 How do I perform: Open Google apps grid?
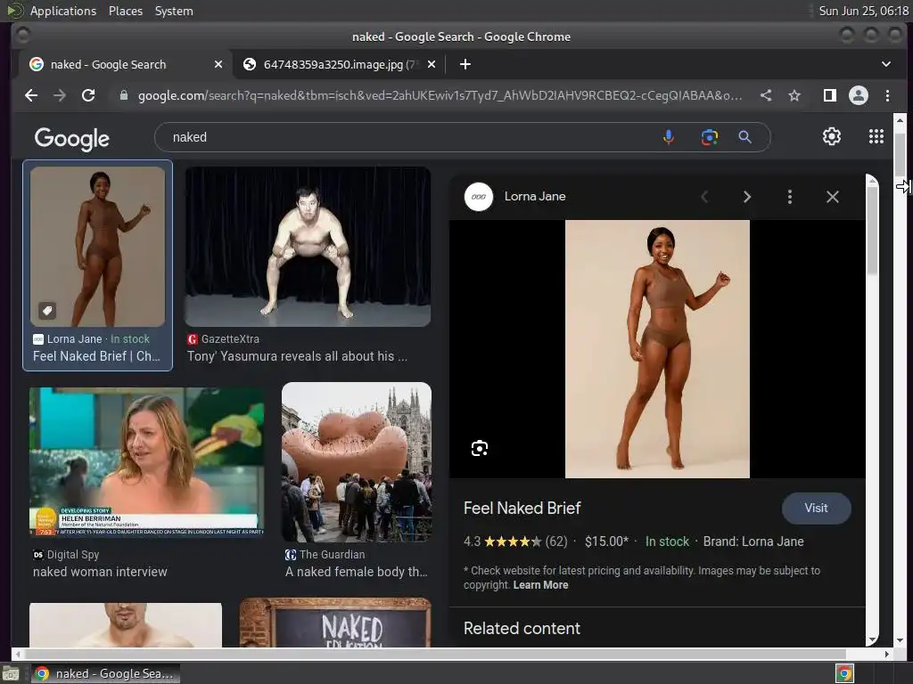[876, 136]
